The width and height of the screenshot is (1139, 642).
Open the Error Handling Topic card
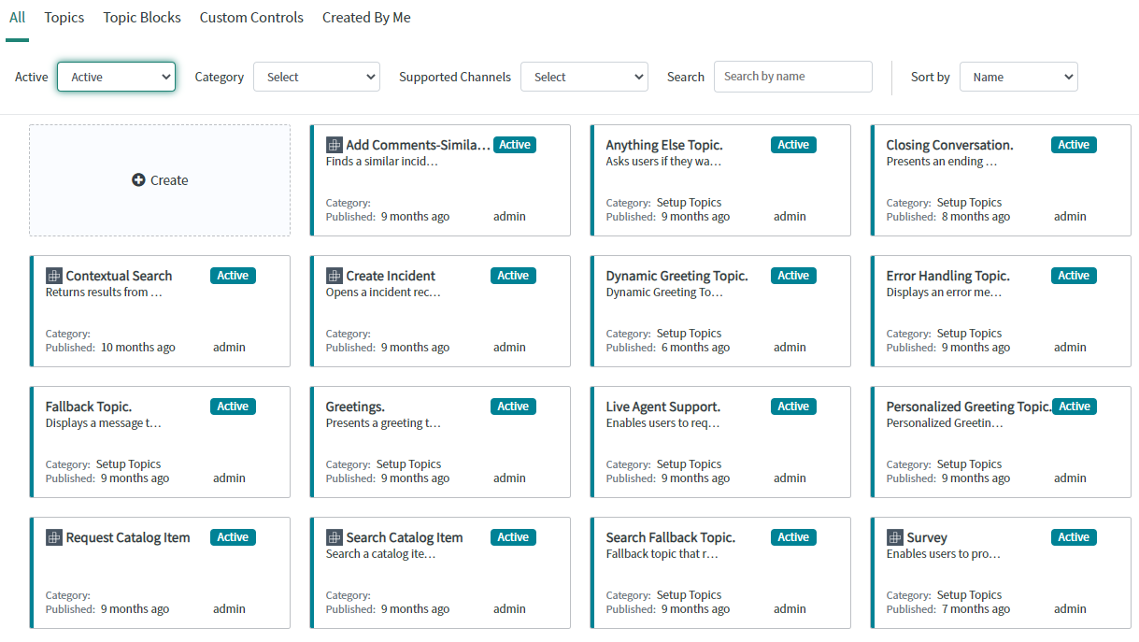tap(947, 276)
